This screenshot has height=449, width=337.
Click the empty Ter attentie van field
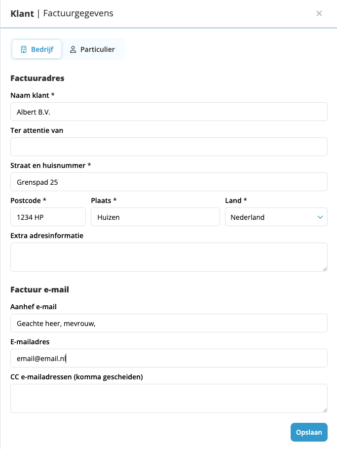pyautogui.click(x=169, y=147)
